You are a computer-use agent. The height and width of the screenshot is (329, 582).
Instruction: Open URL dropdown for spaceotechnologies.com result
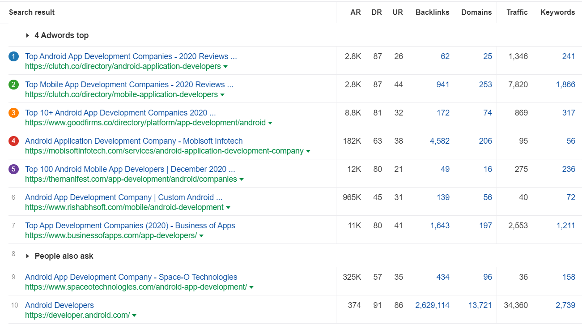tap(251, 287)
